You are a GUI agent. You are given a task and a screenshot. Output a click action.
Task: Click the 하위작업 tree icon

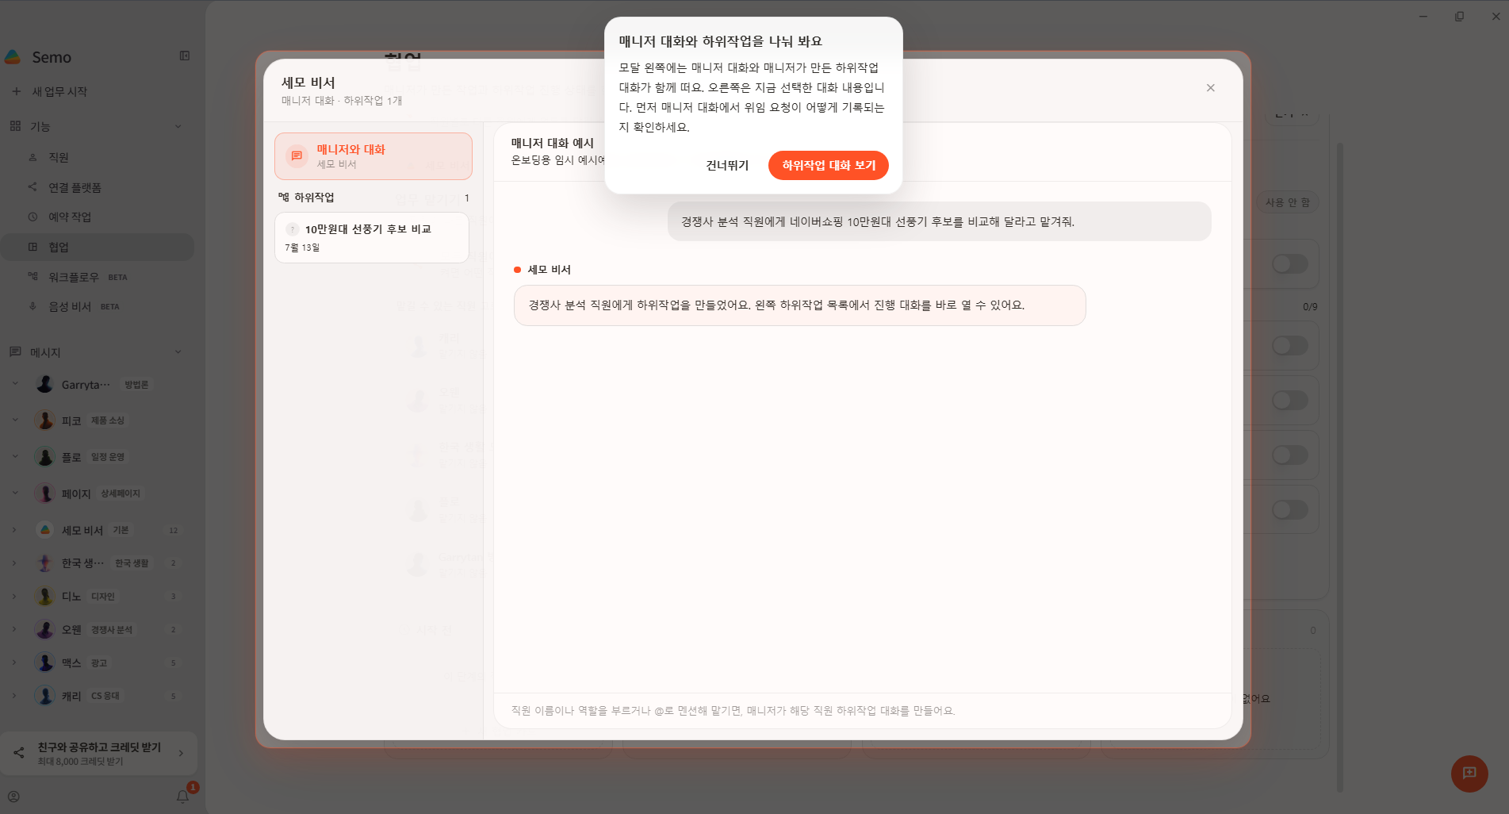(x=284, y=197)
